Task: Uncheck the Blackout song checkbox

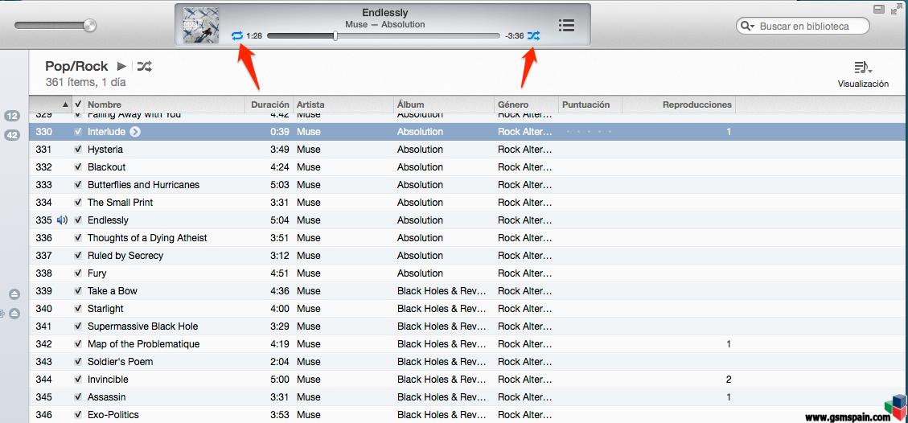Action: [78, 167]
